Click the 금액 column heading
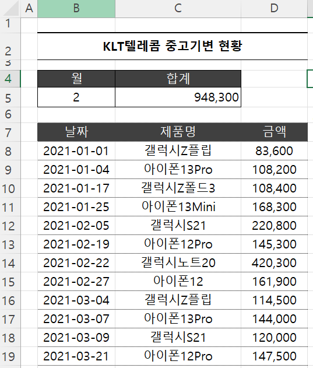 pyautogui.click(x=274, y=132)
